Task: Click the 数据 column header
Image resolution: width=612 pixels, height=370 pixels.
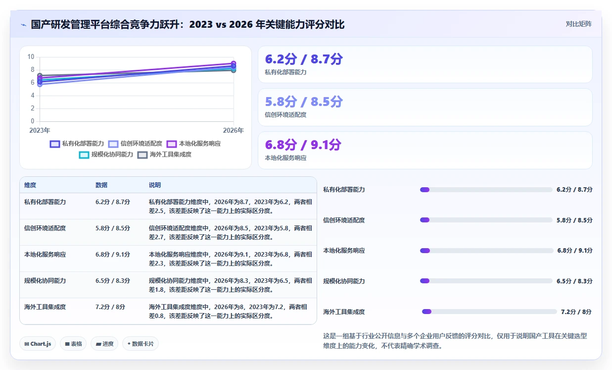Action: [x=101, y=185]
